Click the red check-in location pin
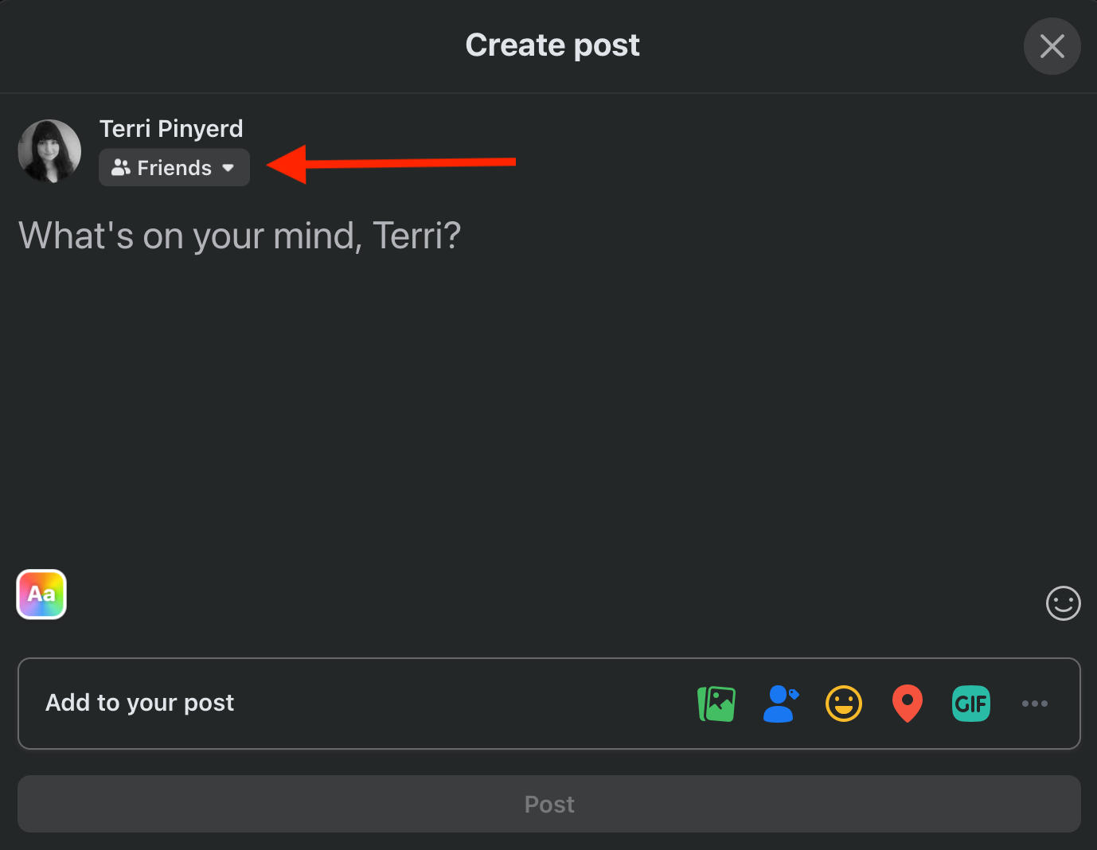The width and height of the screenshot is (1097, 850). tap(908, 704)
